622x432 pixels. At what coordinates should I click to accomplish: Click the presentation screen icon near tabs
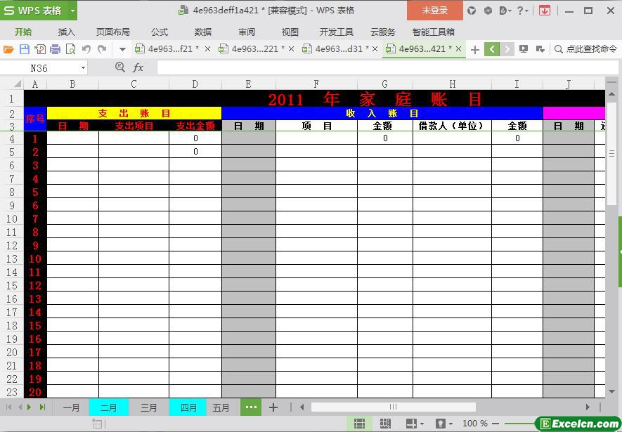[524, 49]
